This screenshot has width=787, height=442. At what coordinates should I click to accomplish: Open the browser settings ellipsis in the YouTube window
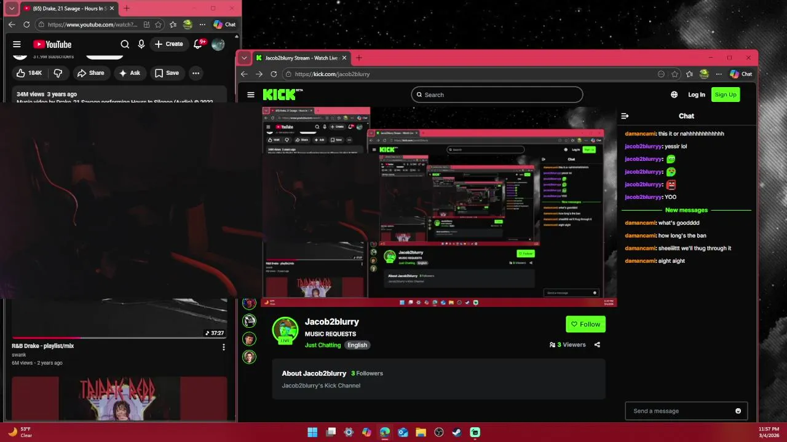click(202, 25)
